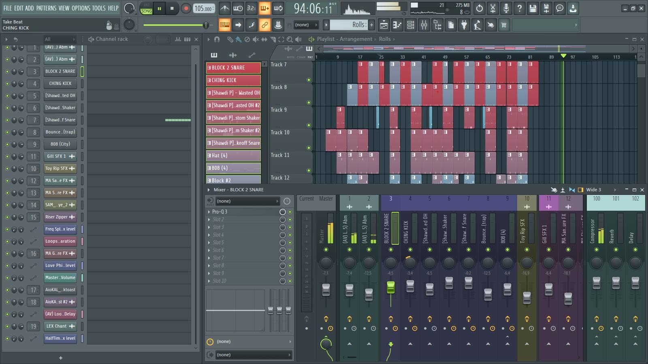Open the Piano roll view
This screenshot has height=364, width=648.
(397, 25)
